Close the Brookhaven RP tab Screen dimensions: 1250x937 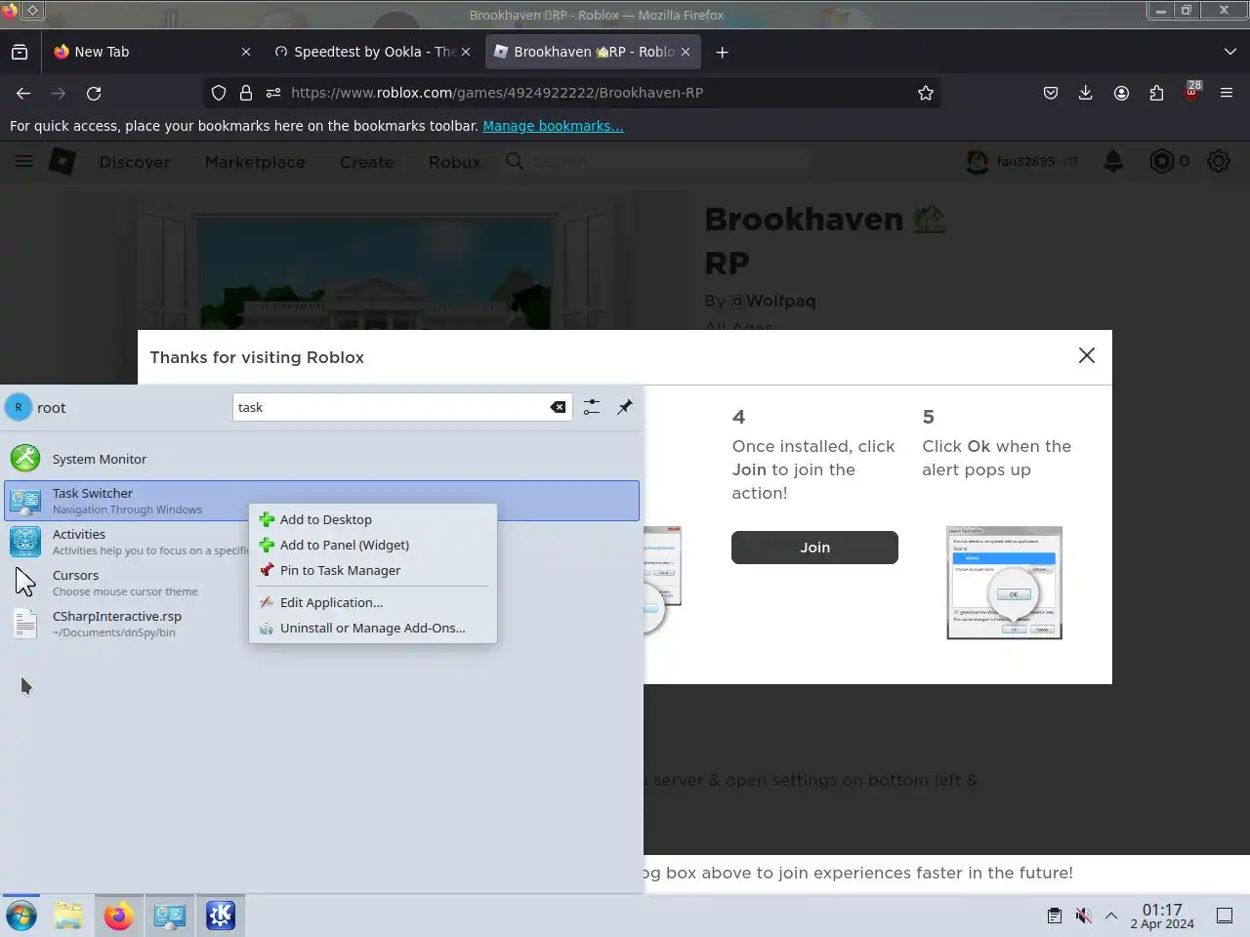686,52
